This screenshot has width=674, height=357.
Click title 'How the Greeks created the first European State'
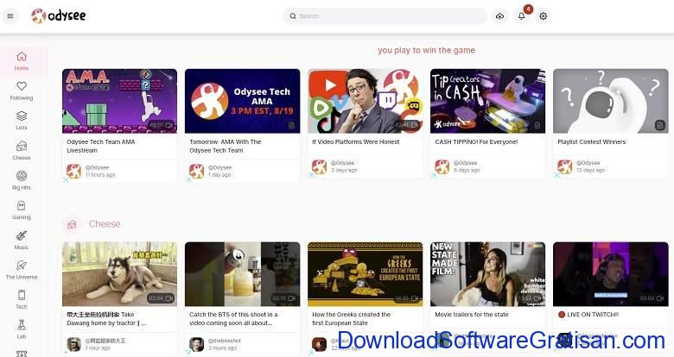tap(351, 319)
